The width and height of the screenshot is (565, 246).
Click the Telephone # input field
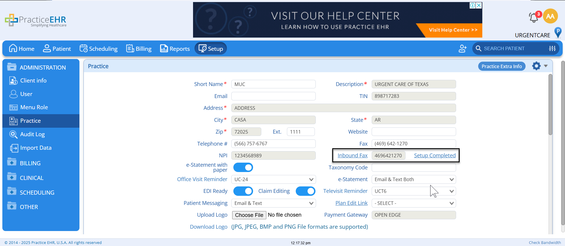(x=273, y=144)
